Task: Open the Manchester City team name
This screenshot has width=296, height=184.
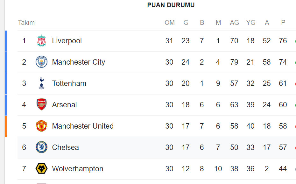Action: pos(79,62)
